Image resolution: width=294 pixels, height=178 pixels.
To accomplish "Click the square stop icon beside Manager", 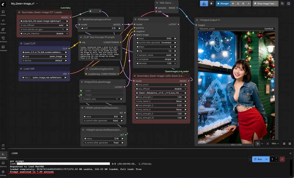I will (233, 4).
